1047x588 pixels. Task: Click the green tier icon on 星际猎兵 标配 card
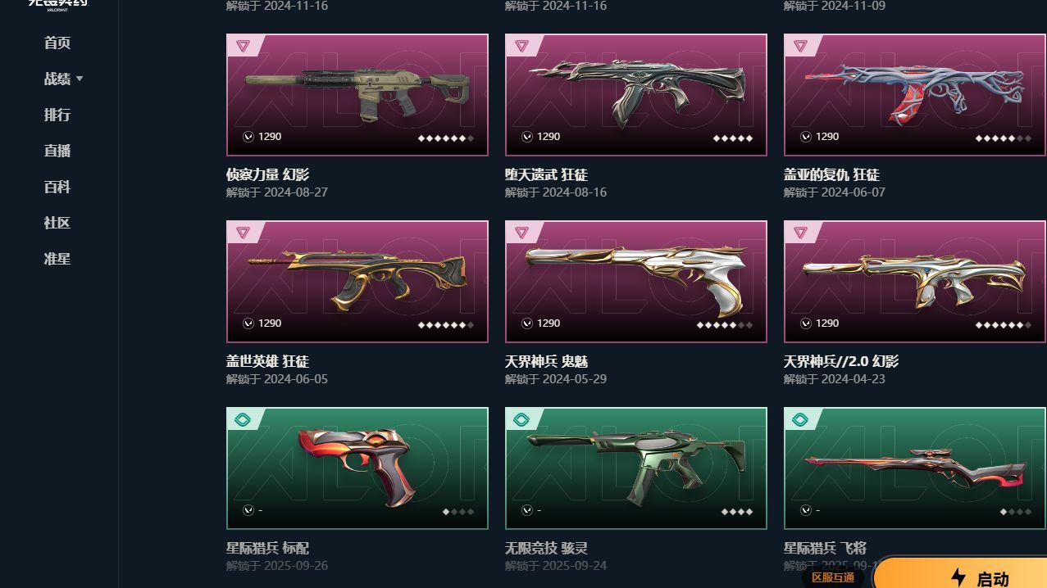point(243,420)
